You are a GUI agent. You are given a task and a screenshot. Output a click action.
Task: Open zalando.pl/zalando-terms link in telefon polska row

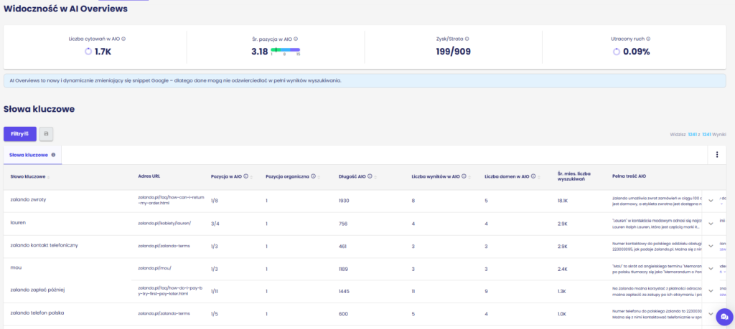tap(164, 313)
